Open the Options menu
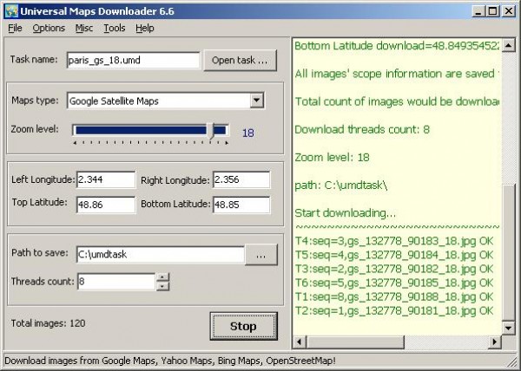Image resolution: width=521 pixels, height=371 pixels. click(49, 29)
